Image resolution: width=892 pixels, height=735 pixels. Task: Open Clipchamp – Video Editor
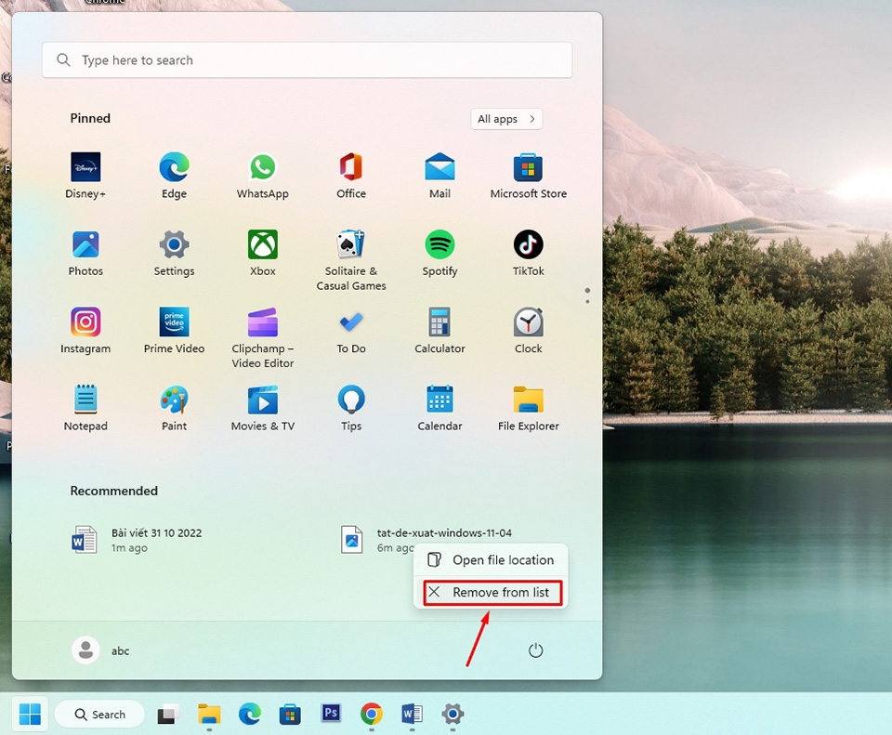coord(262,337)
